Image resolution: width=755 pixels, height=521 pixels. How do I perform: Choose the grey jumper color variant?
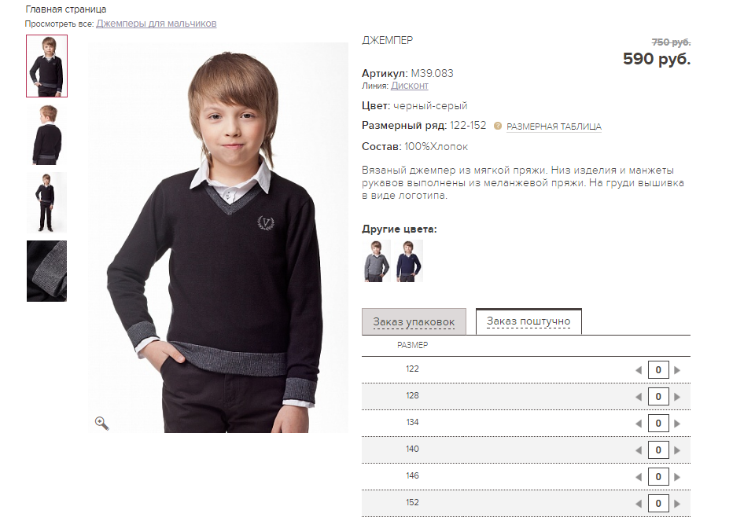[377, 261]
